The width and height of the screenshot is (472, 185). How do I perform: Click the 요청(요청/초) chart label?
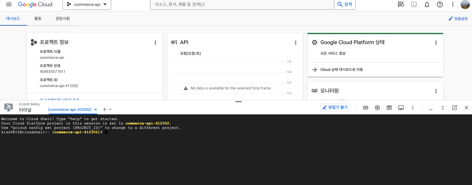tap(190, 54)
